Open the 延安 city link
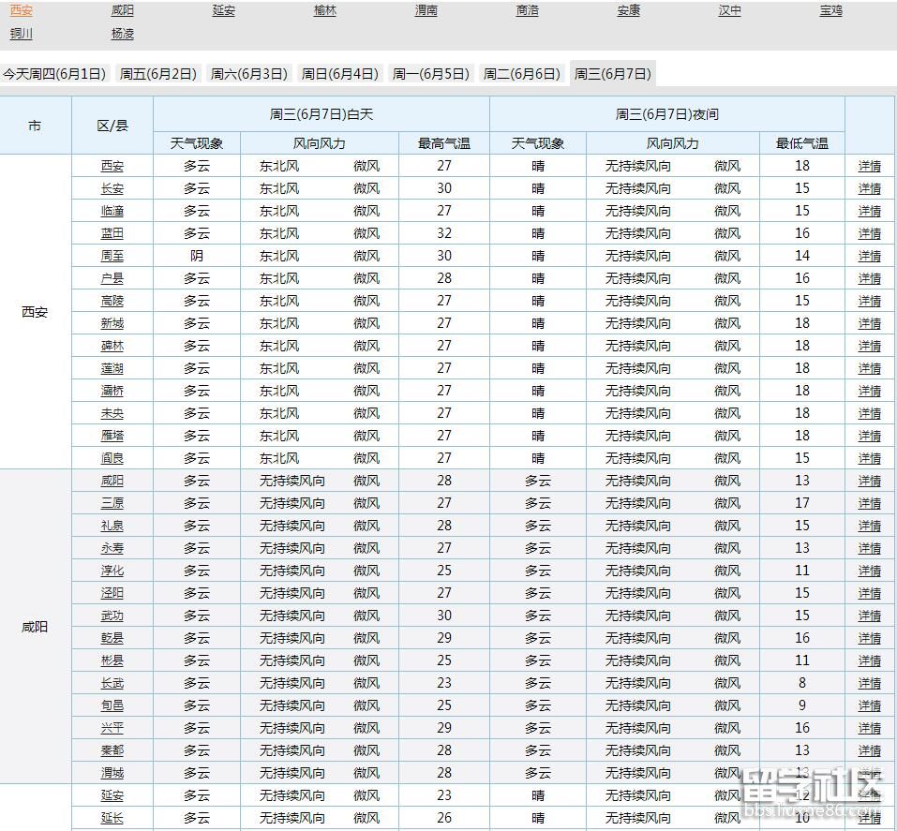The width and height of the screenshot is (897, 831). coord(223,10)
